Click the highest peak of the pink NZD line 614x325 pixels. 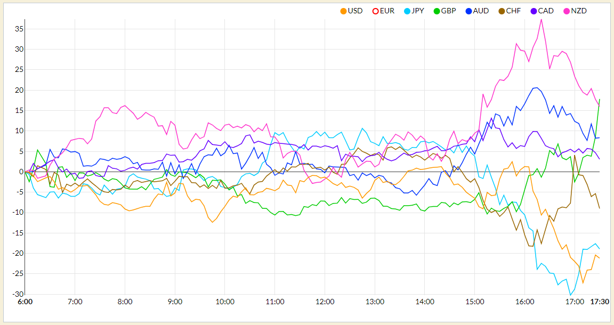point(541,19)
